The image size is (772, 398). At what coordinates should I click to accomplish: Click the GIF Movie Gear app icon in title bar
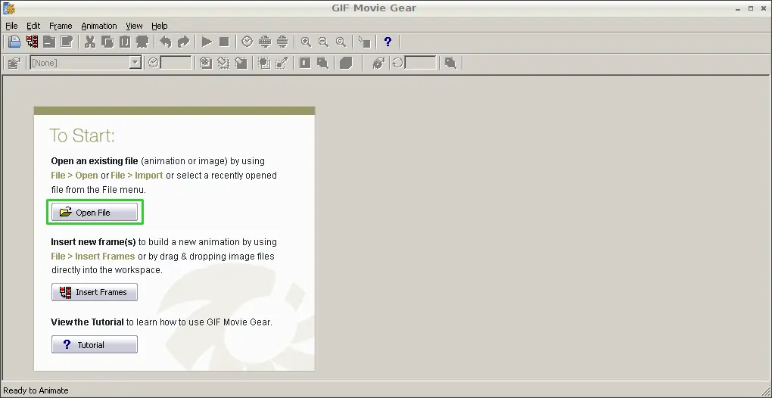(x=9, y=8)
